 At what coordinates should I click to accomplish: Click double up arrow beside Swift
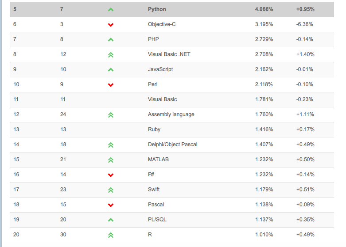click(x=111, y=190)
